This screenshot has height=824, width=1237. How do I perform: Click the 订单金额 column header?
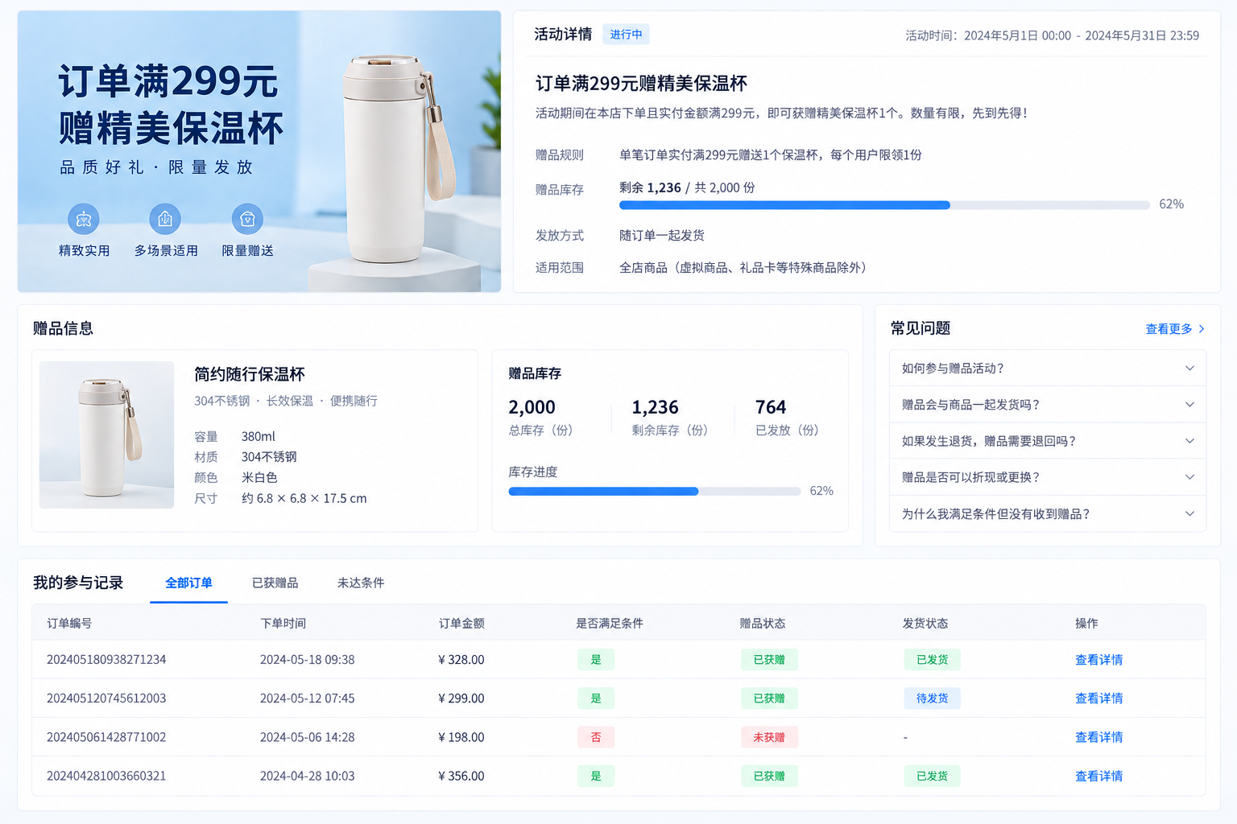461,623
